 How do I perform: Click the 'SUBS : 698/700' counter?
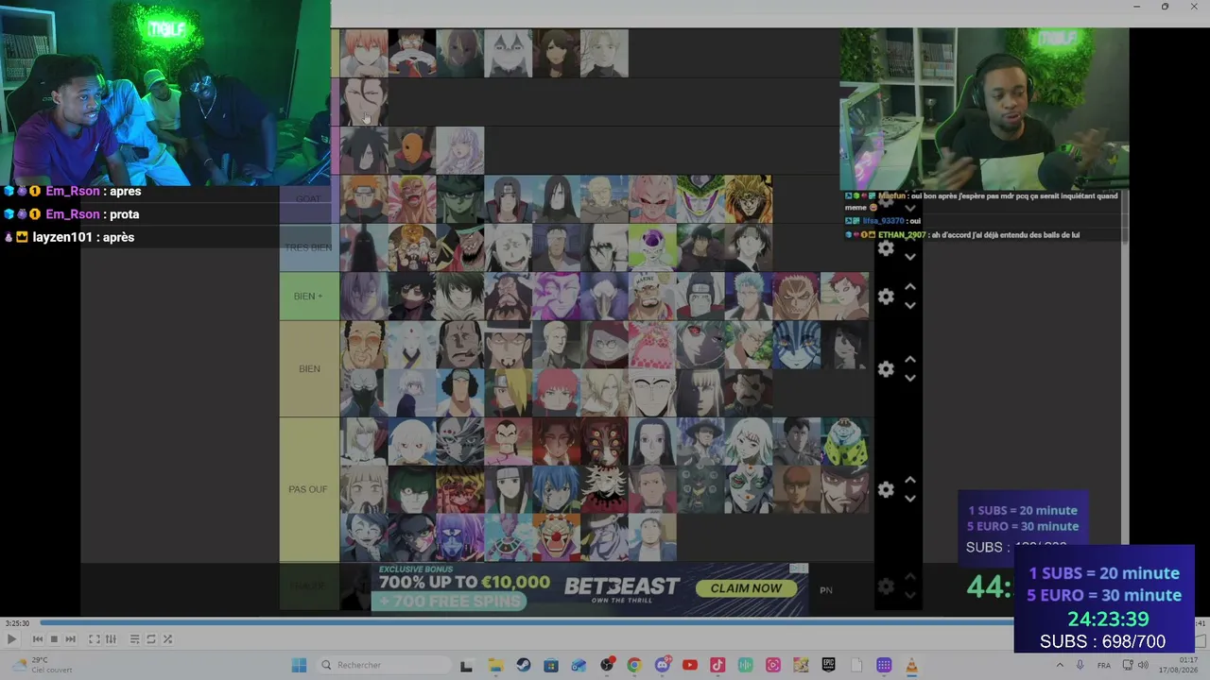point(1102,642)
